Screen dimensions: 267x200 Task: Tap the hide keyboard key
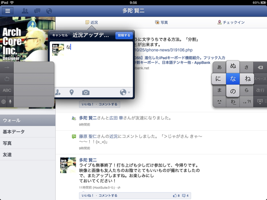coord(260,102)
